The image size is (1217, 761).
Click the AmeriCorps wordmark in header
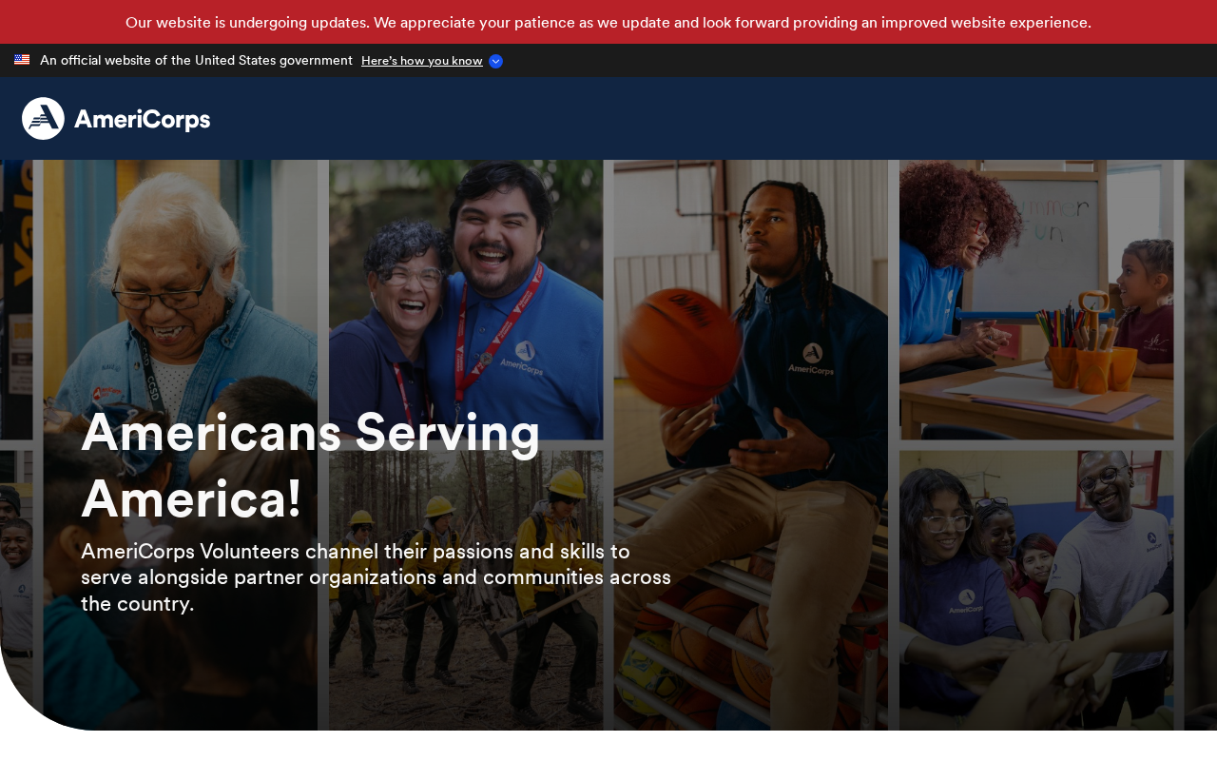[142, 119]
